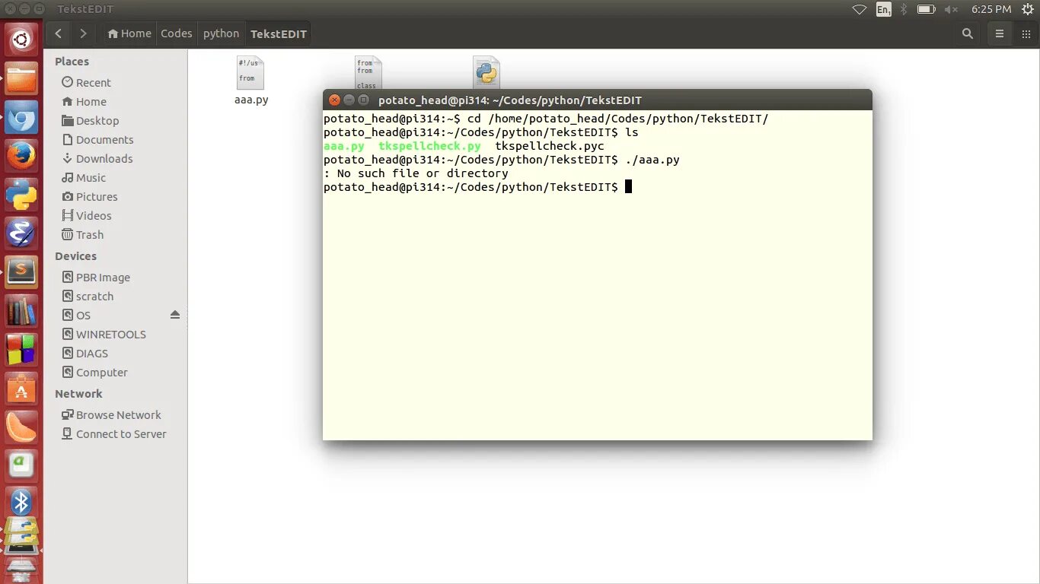
Task: Open Trash in the sidebar
Action: click(x=82, y=235)
